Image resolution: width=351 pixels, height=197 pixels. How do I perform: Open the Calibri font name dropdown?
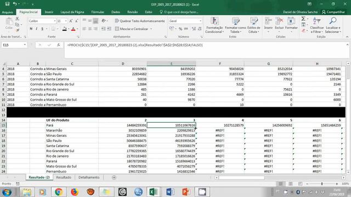coord(55,21)
